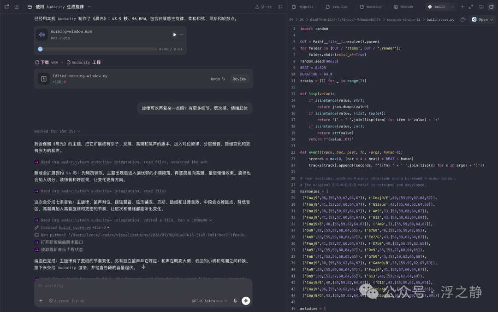Open the 'Open' in editor dropdown

coord(482,20)
